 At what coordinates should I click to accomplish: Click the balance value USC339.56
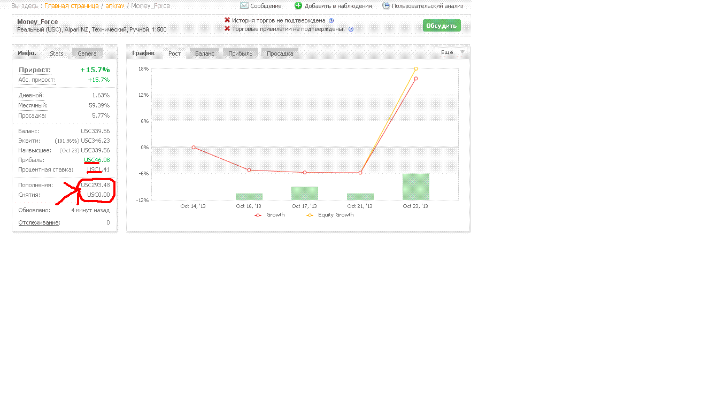(x=95, y=131)
